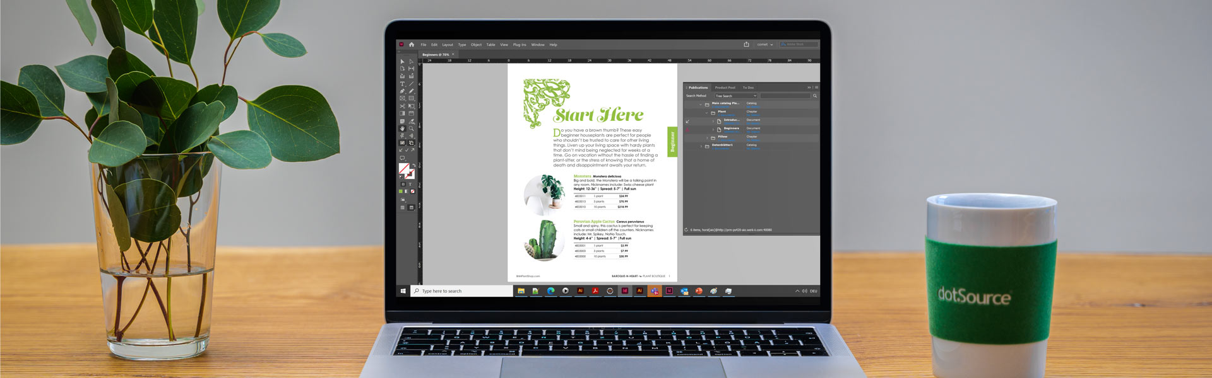The image size is (1212, 378).
Task: Click the Share icon in top bar
Action: click(x=746, y=45)
